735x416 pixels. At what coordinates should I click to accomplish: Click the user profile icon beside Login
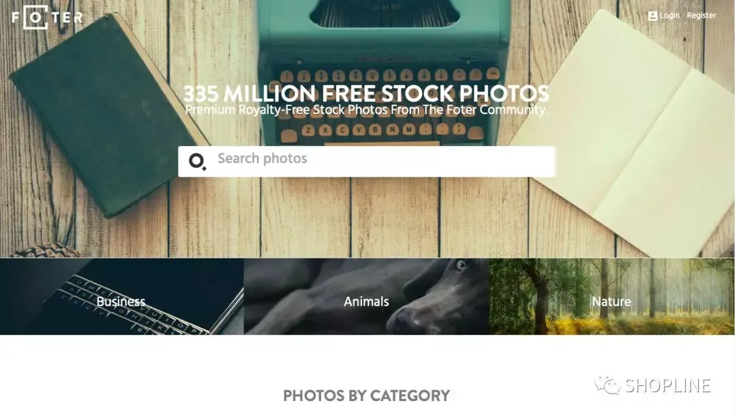tap(652, 16)
